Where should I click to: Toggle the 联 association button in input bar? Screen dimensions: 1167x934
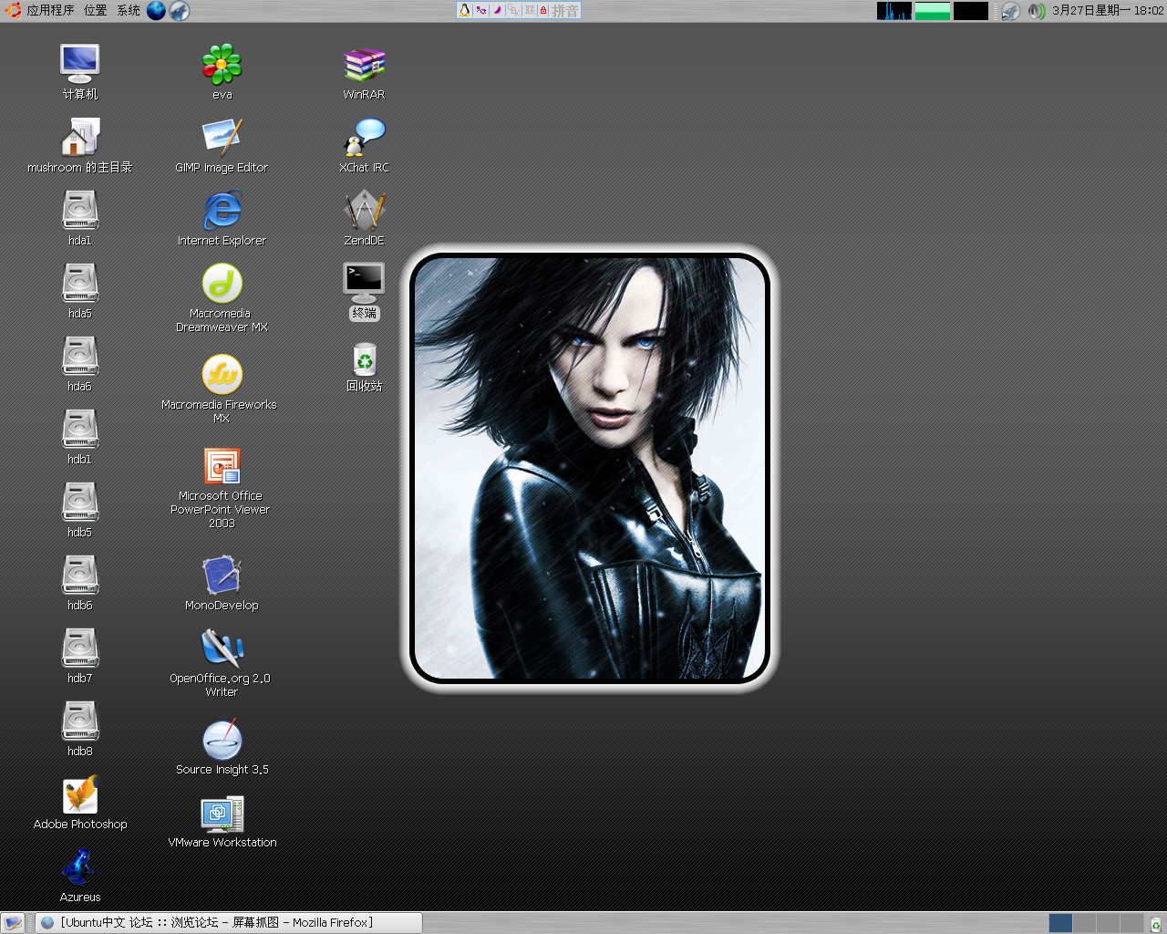[x=530, y=10]
